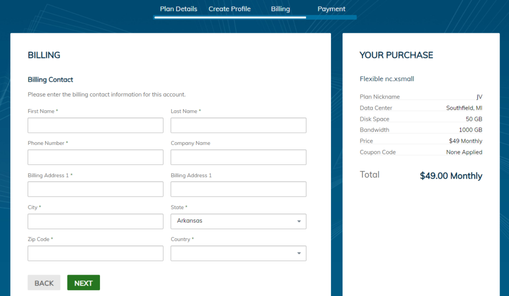Click the Coupon Code None Applied row

coord(421,152)
